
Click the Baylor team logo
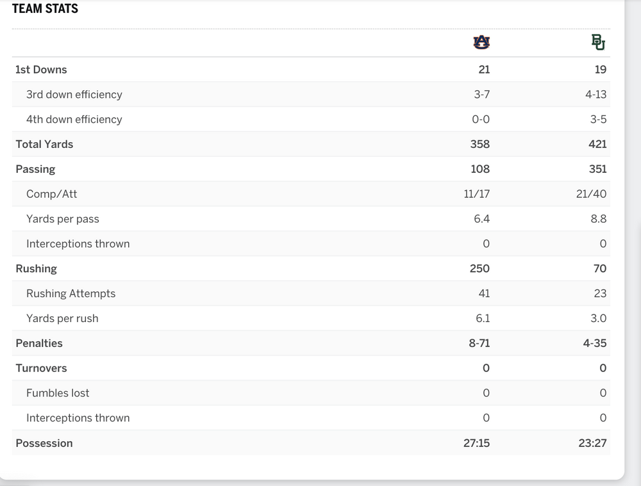pyautogui.click(x=598, y=42)
